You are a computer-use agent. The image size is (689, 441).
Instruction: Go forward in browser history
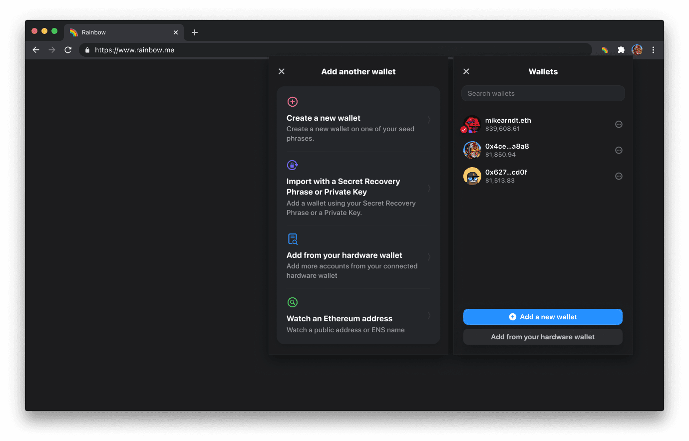point(52,50)
